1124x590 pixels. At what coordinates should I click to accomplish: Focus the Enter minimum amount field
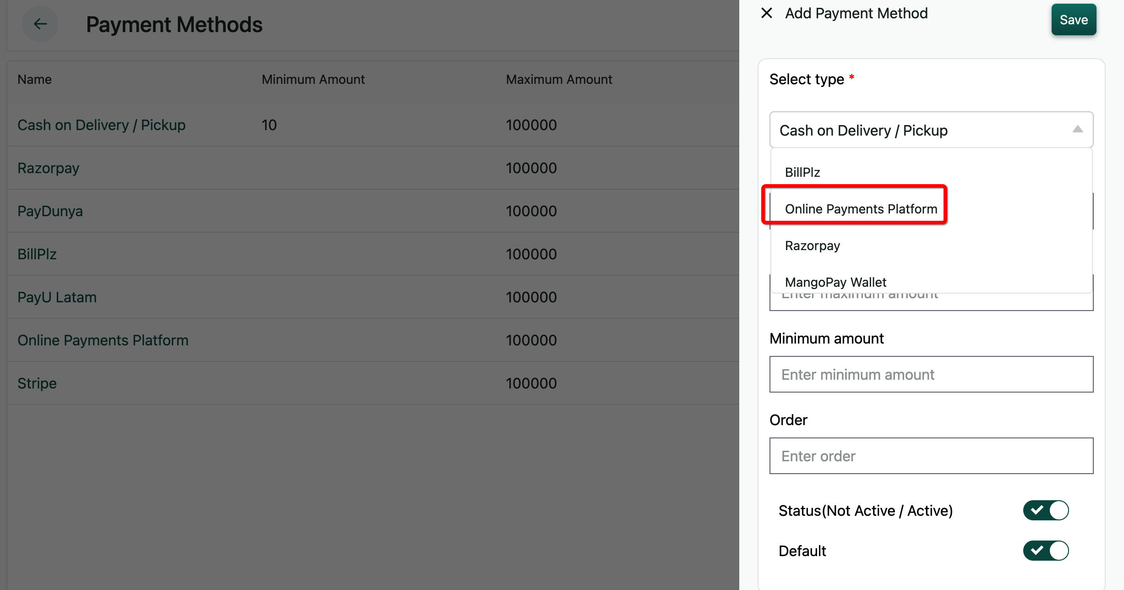pos(931,374)
